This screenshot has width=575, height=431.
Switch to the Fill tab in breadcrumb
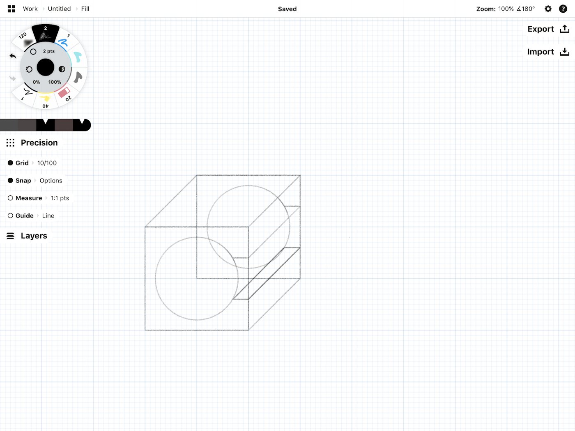(85, 9)
